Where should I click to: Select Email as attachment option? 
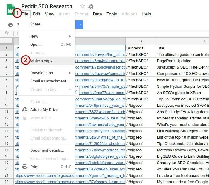point(50,81)
